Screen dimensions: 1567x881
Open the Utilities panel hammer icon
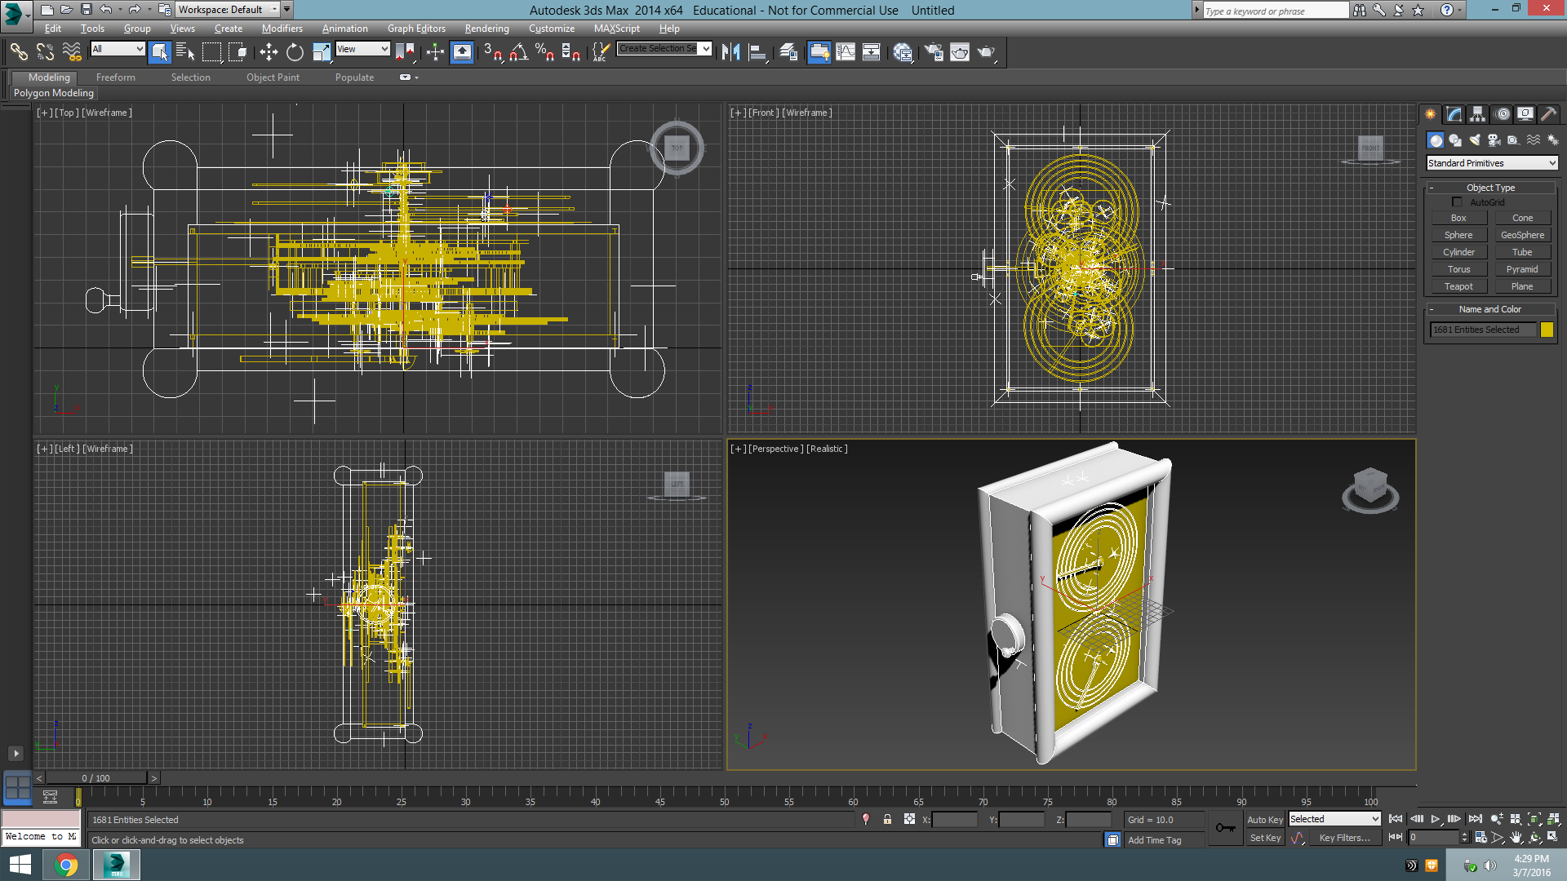coord(1548,114)
